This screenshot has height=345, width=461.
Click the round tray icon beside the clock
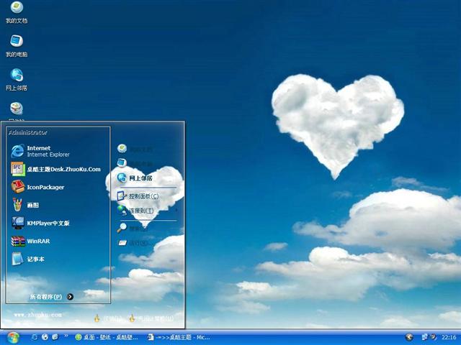(x=433, y=337)
